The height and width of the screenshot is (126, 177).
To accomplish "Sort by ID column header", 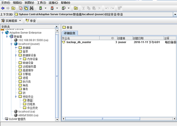I will click(x=108, y=38).
